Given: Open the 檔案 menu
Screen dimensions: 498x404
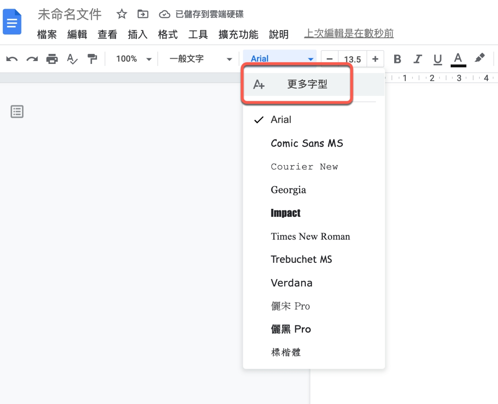Looking at the screenshot, I should (47, 34).
